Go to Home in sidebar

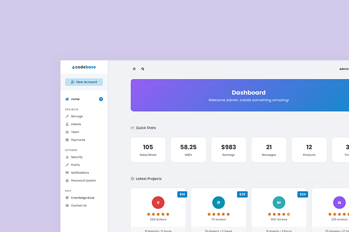[x=75, y=99]
